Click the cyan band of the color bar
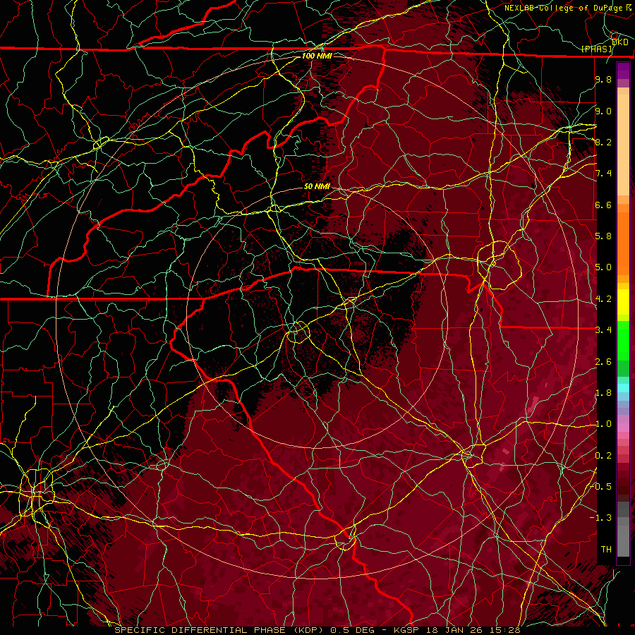 [x=623, y=387]
